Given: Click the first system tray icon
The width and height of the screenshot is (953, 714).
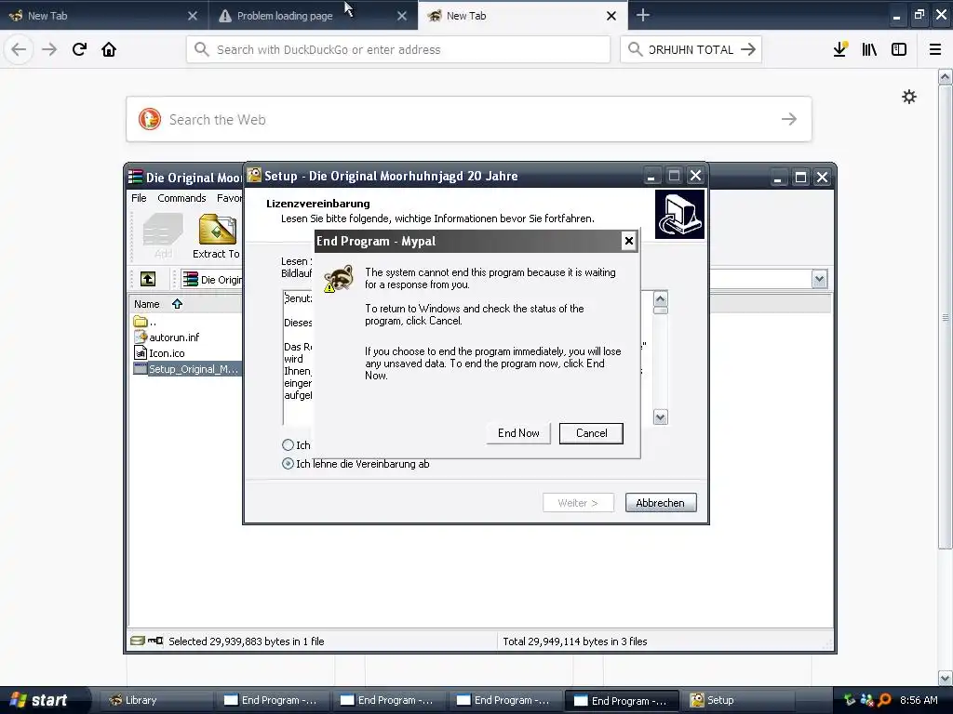Looking at the screenshot, I should (849, 700).
